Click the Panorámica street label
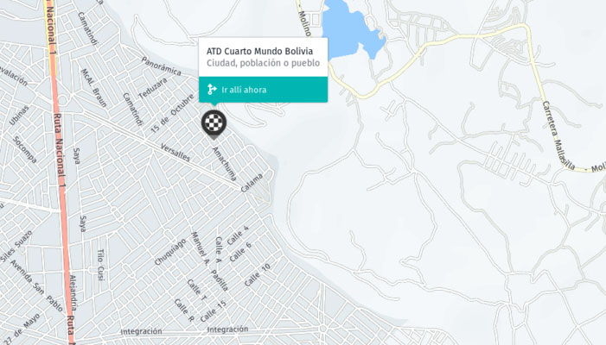 click(x=161, y=66)
